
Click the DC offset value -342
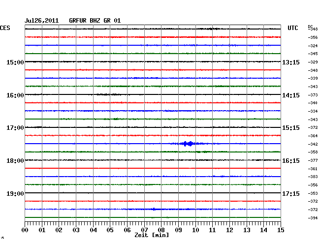click(x=313, y=144)
